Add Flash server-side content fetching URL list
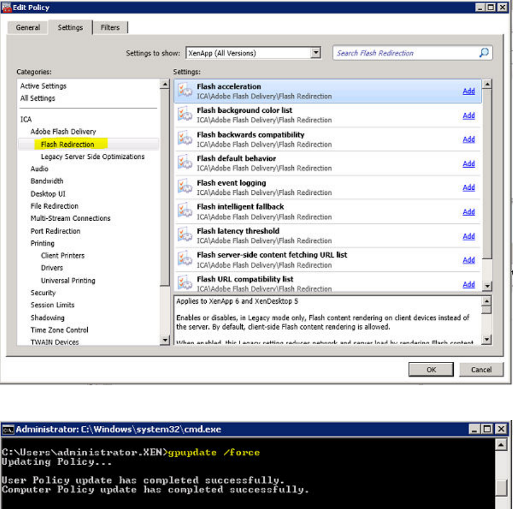 point(469,260)
